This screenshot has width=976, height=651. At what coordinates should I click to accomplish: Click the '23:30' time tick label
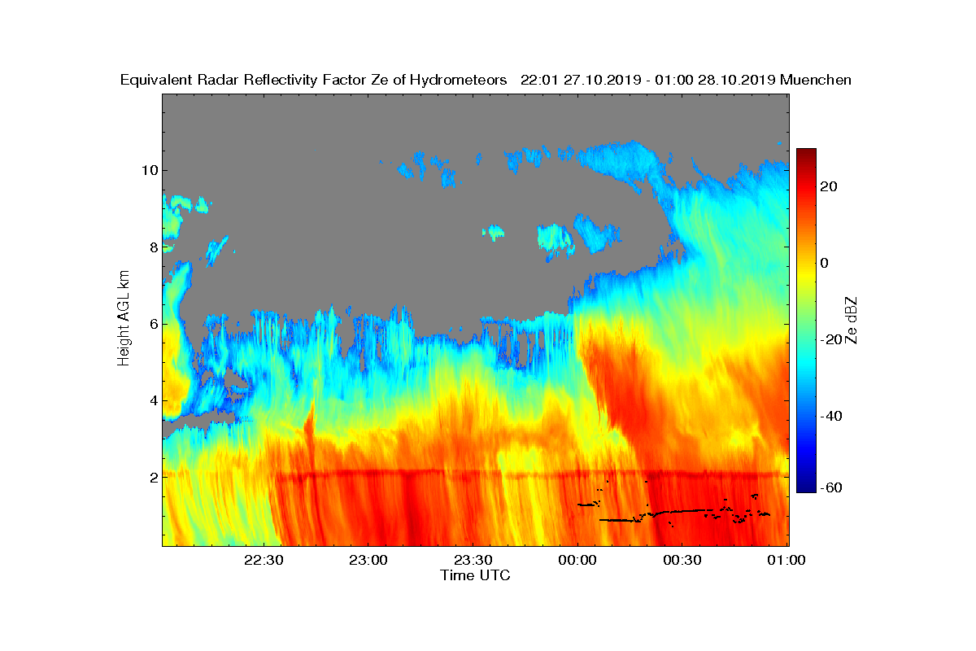tap(473, 561)
